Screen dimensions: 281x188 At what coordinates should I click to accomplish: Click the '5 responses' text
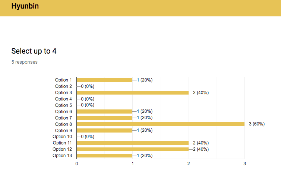(x=25, y=62)
